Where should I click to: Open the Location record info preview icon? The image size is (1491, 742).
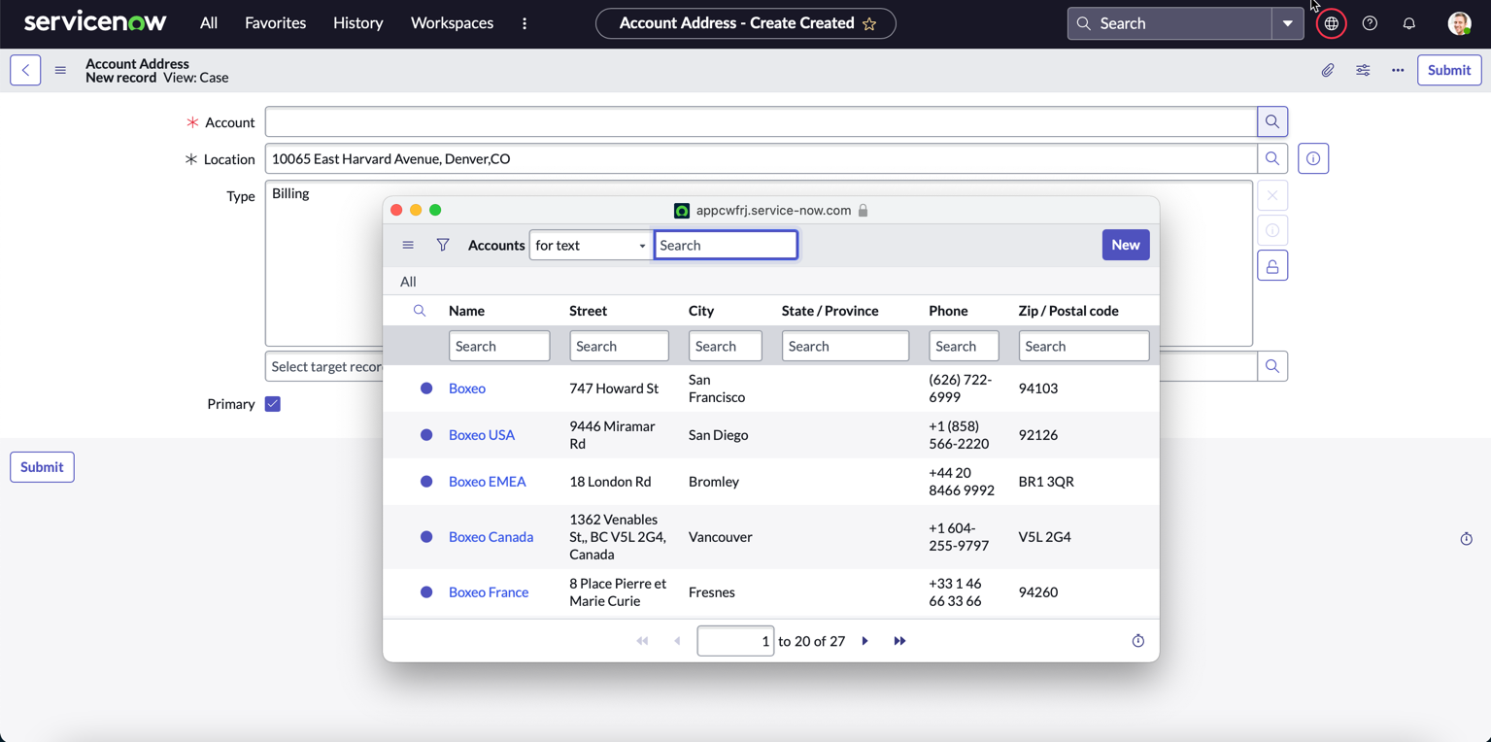(1313, 158)
